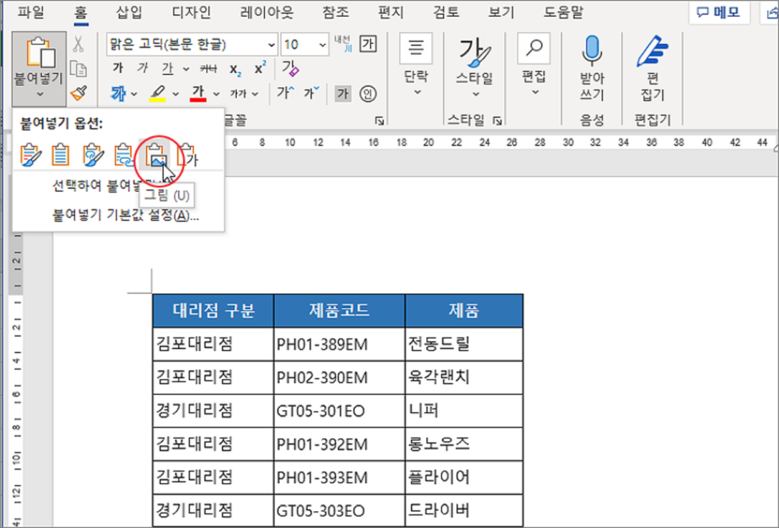
Task: Click cell 육각랜치
Action: [x=464, y=377]
